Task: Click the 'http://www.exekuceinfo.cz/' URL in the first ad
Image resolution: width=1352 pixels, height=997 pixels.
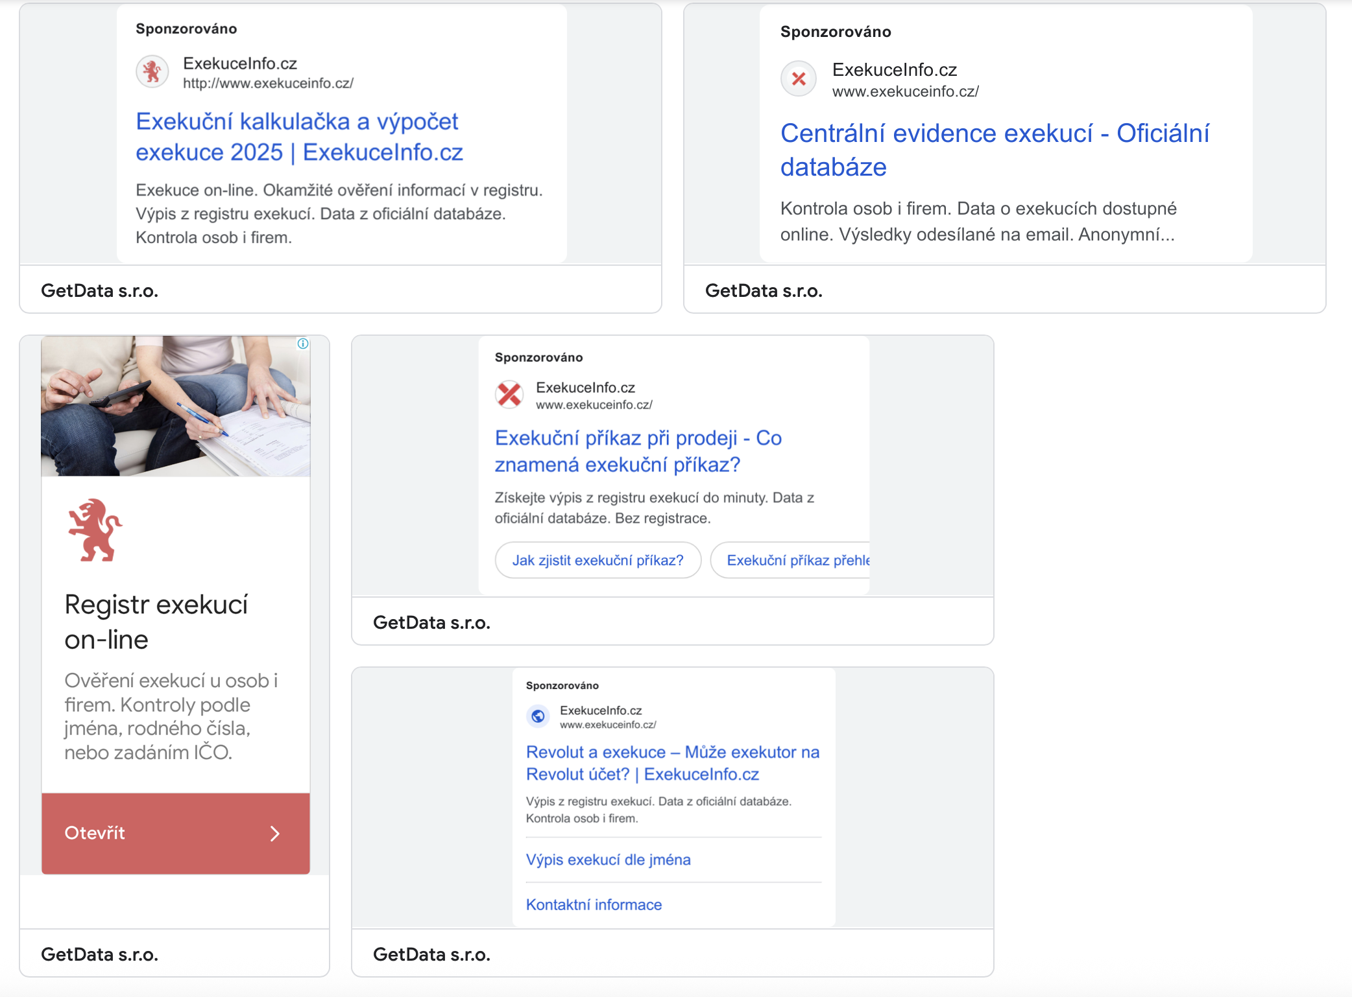Action: click(268, 83)
